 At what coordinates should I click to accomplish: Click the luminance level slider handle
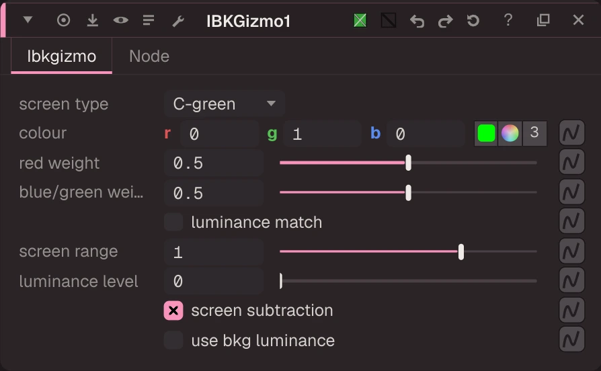281,281
